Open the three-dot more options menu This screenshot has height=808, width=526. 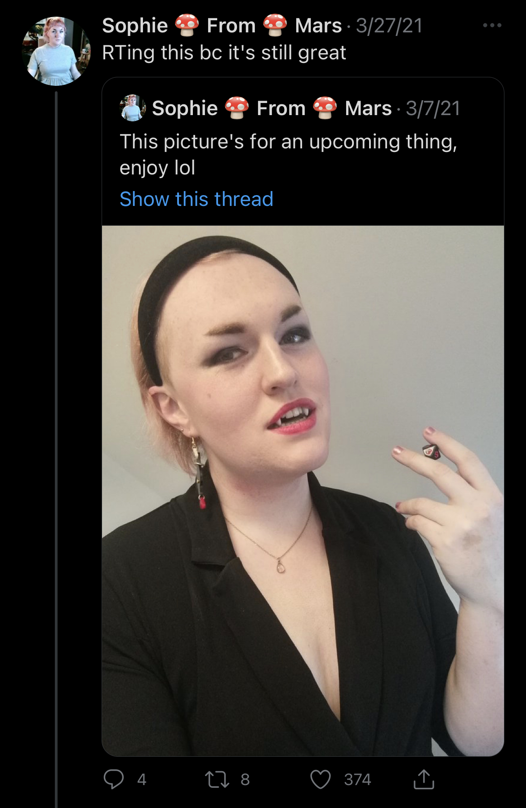tap(492, 25)
